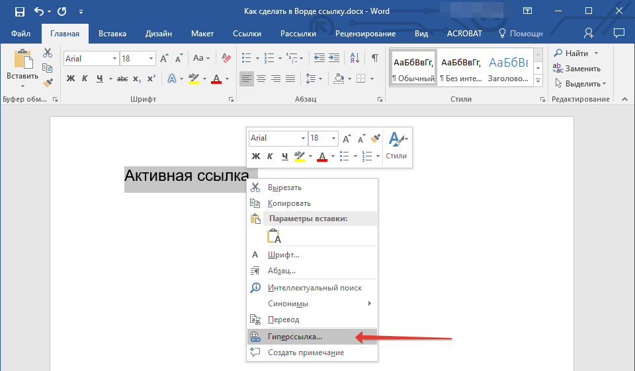Expand the Выделить dropdown
The width and height of the screenshot is (635, 371).
coord(603,84)
